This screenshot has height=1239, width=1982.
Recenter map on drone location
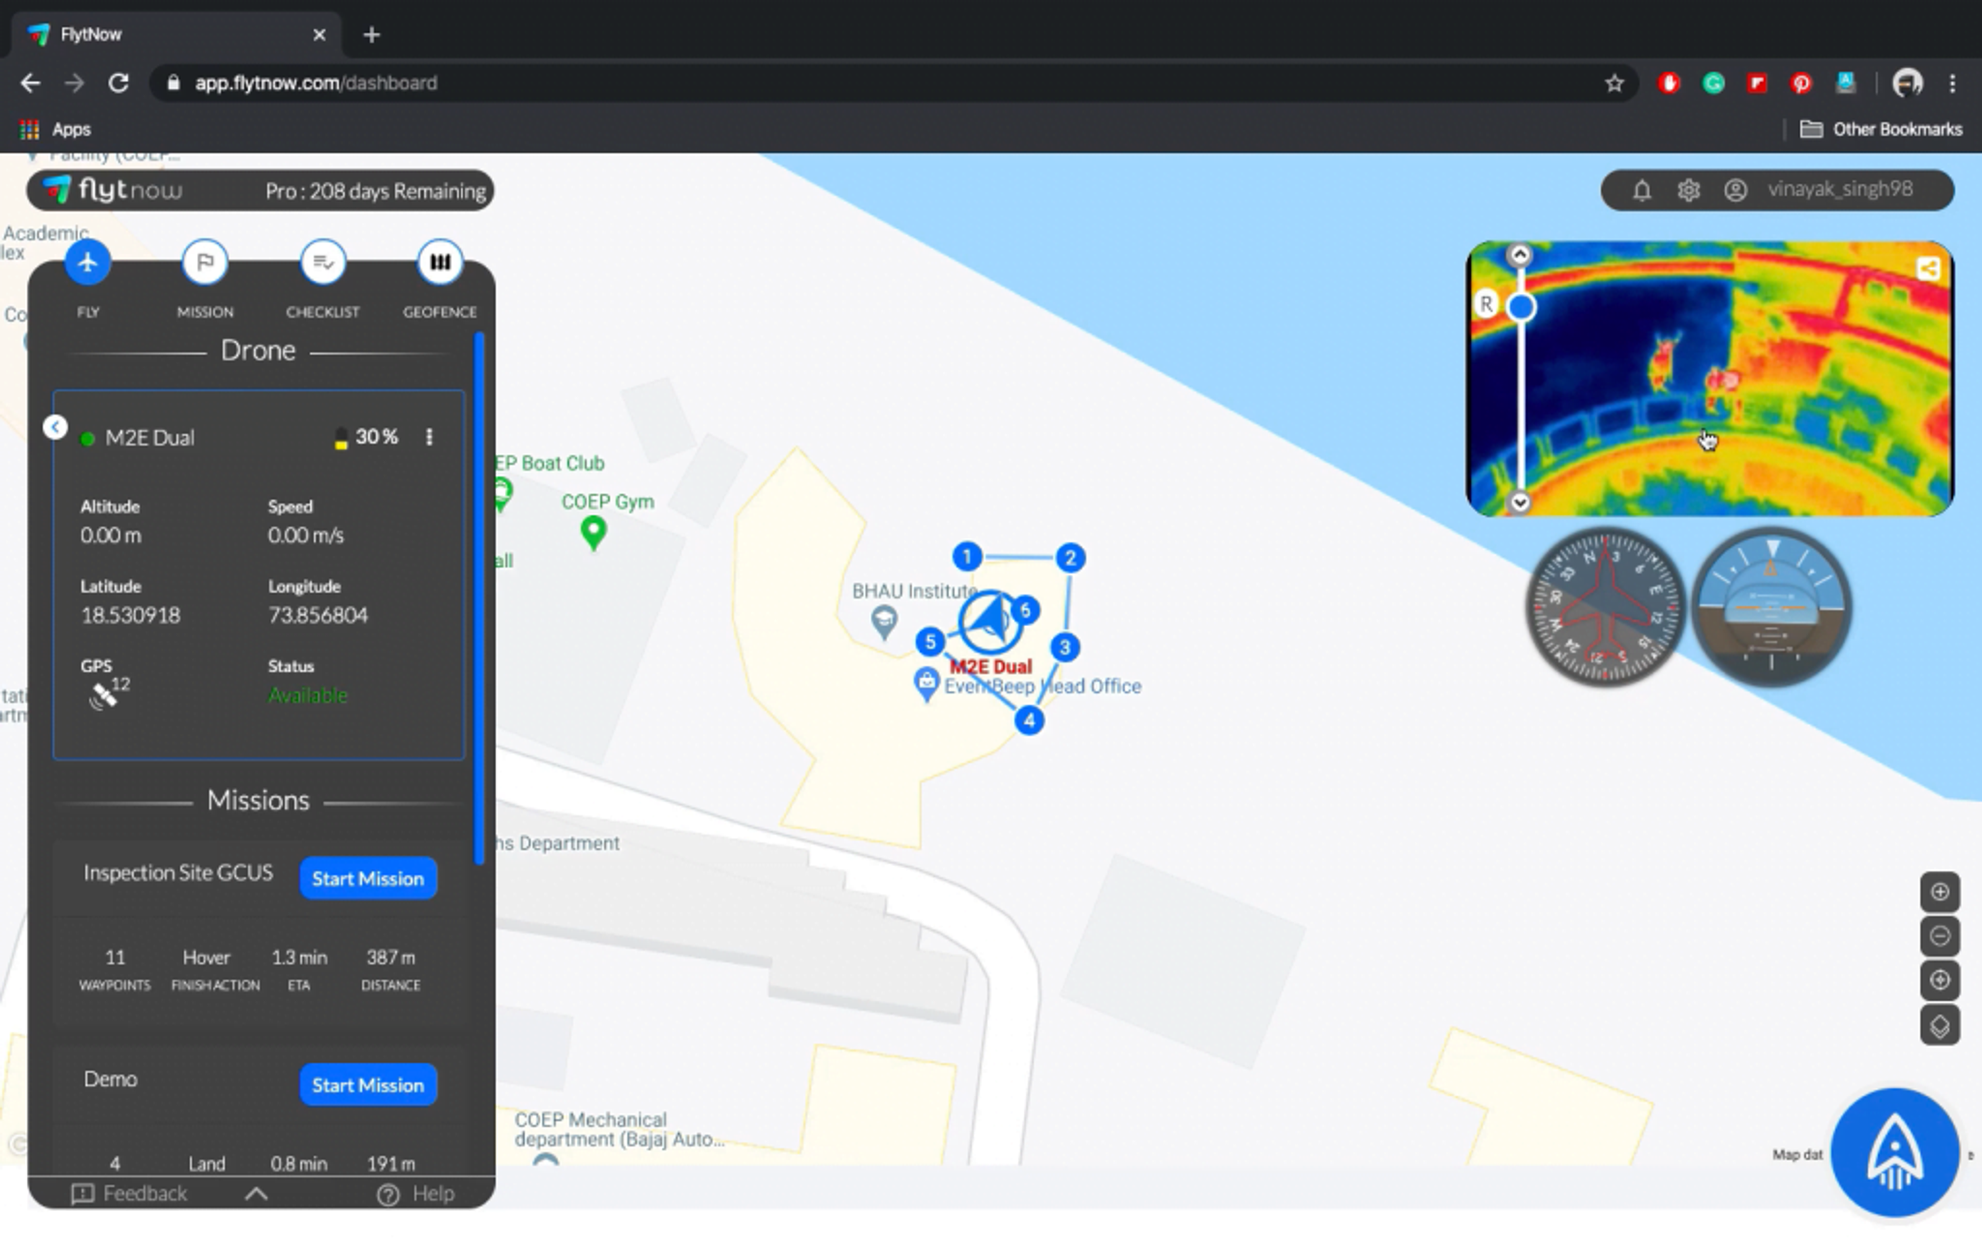[x=1939, y=981]
